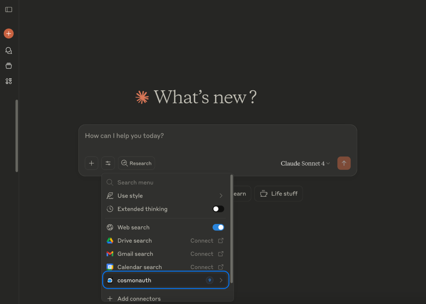Disable the Web search toggle
The image size is (426, 304).
(218, 227)
